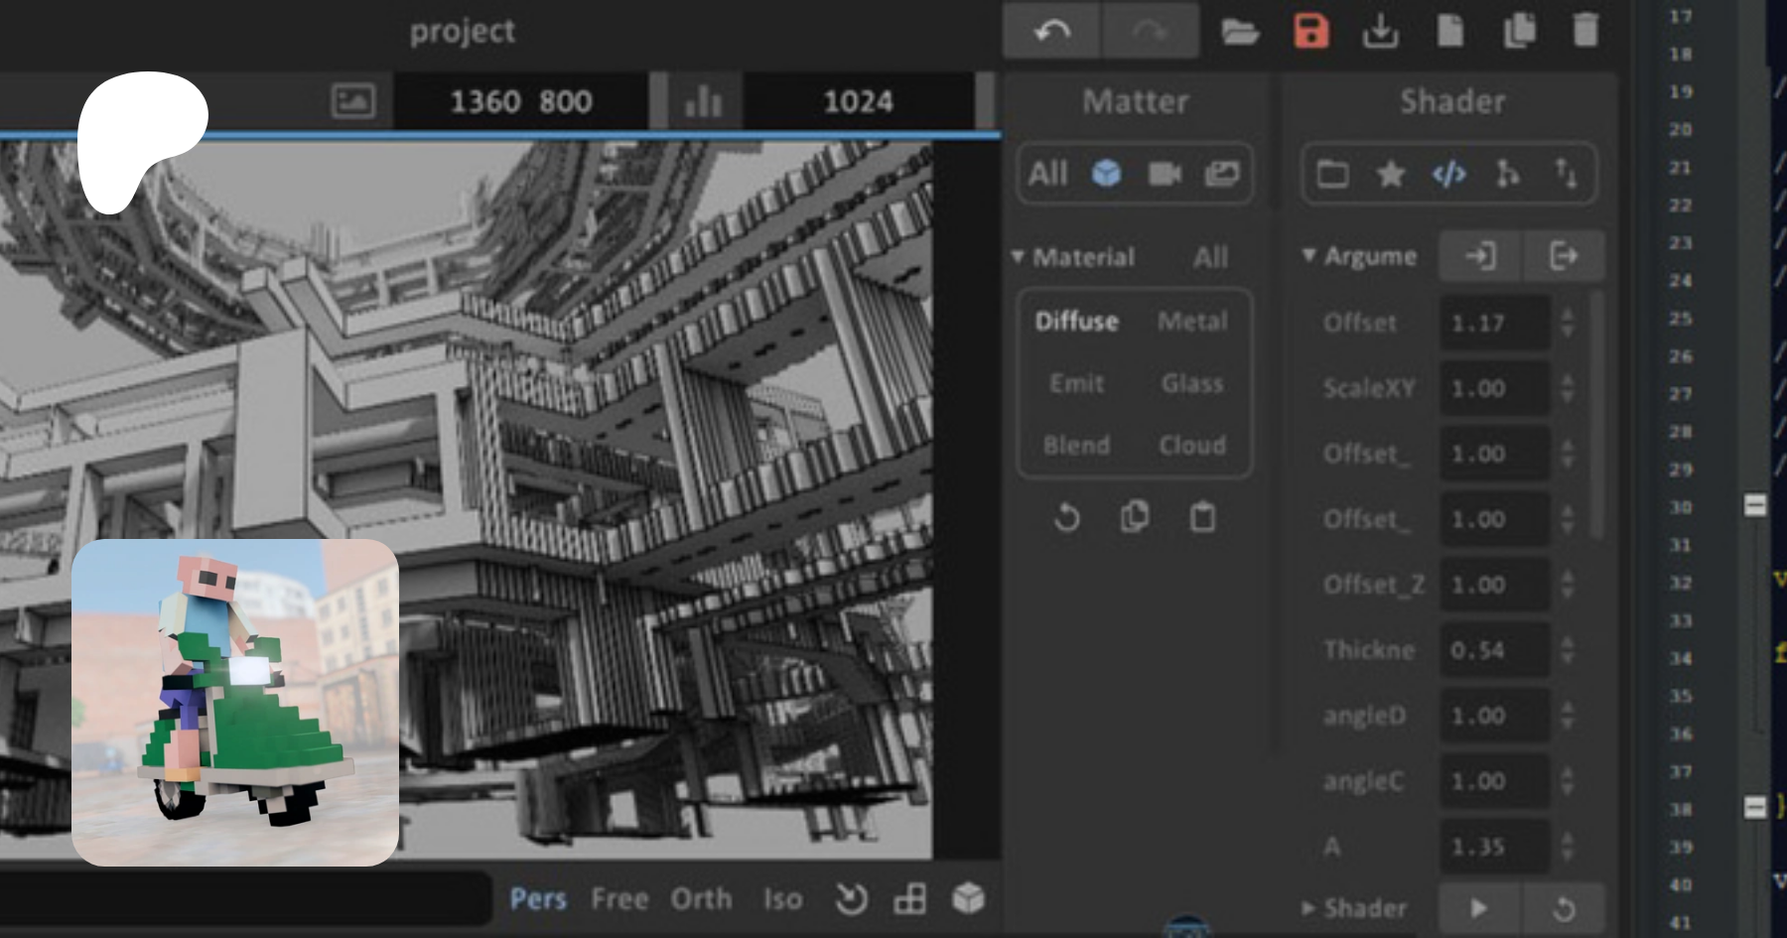The height and width of the screenshot is (938, 1787).
Task: Run the shader with the play button
Action: (1478, 908)
